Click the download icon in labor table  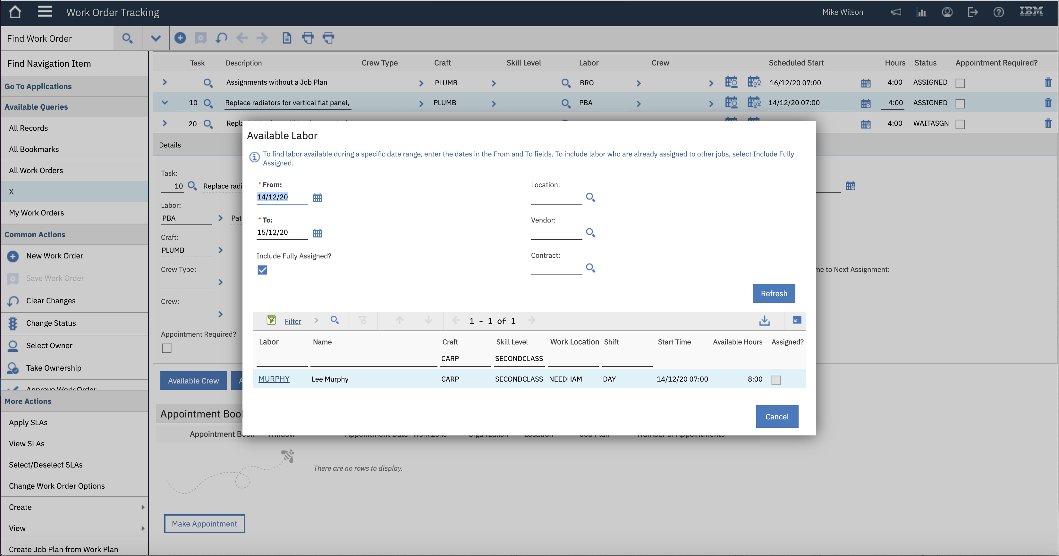pos(764,321)
